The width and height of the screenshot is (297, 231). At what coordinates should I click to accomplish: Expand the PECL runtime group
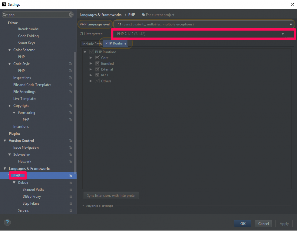(91, 75)
